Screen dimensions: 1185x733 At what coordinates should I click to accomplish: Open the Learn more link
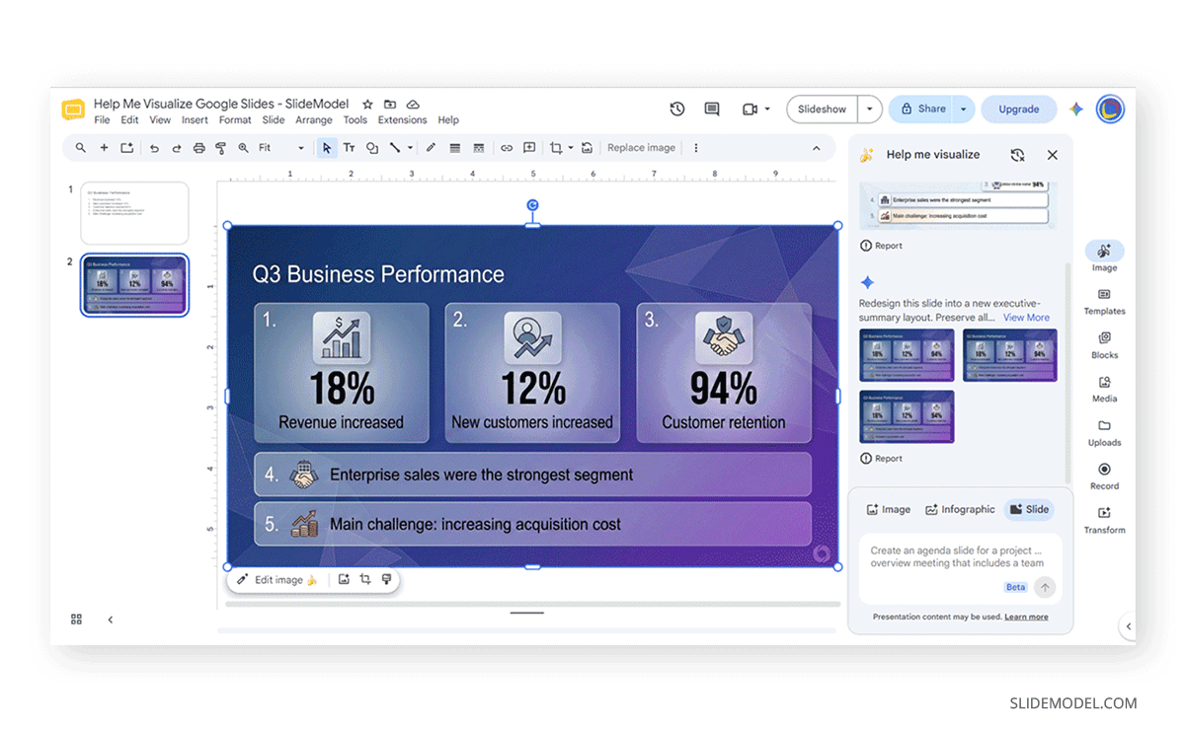(x=1026, y=618)
